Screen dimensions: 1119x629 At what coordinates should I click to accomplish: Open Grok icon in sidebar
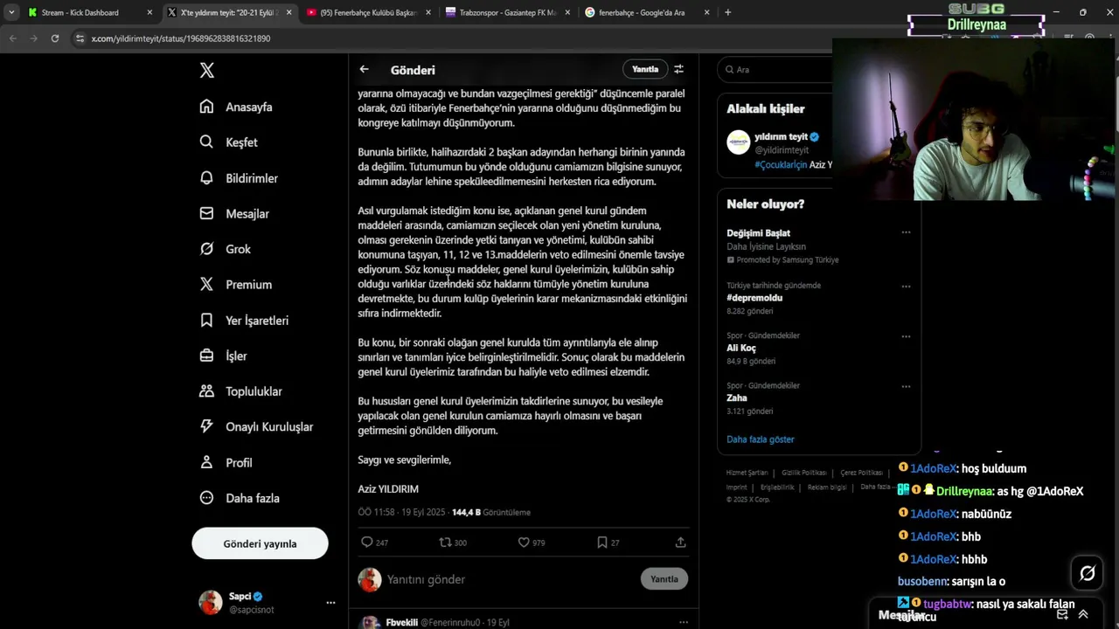(206, 249)
